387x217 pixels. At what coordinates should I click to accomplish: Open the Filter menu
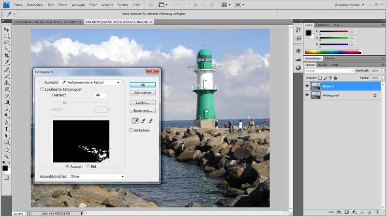93,4
